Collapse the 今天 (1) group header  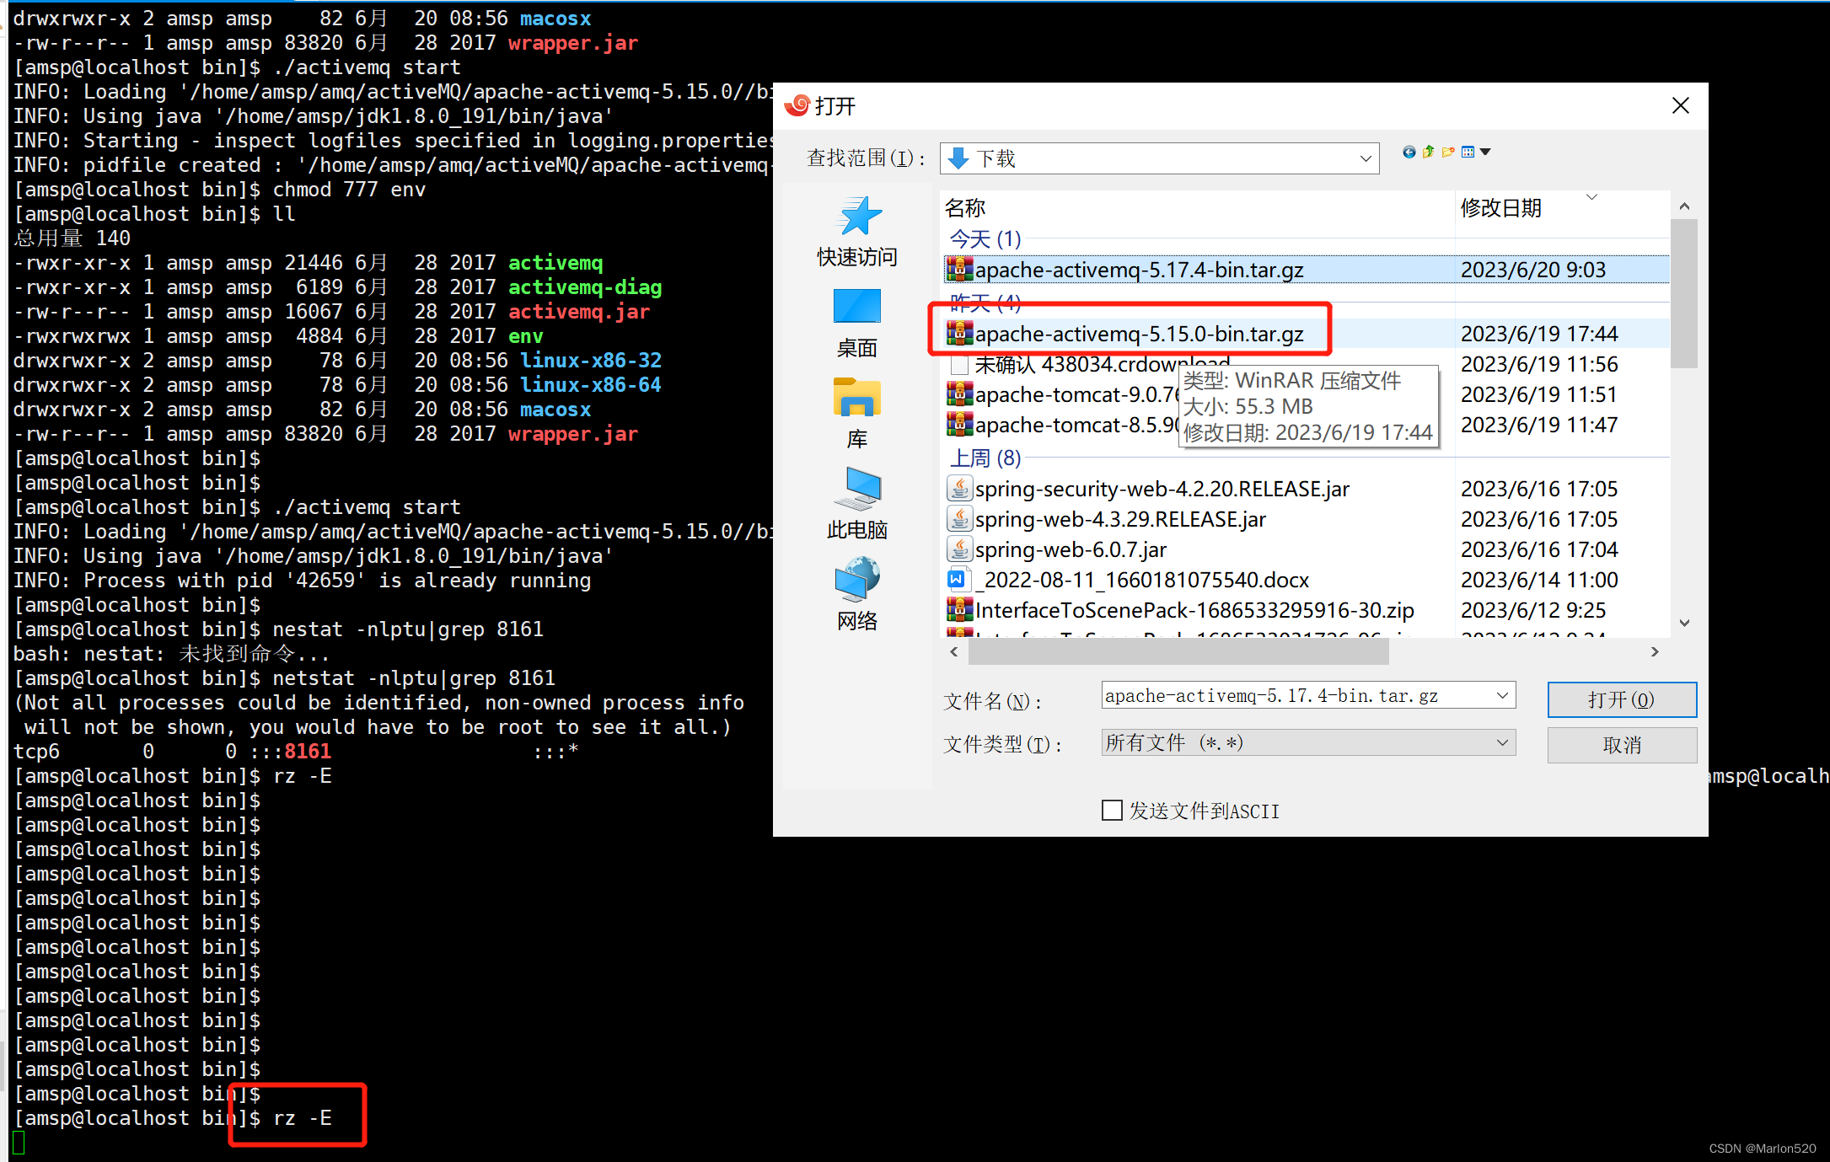click(x=985, y=239)
